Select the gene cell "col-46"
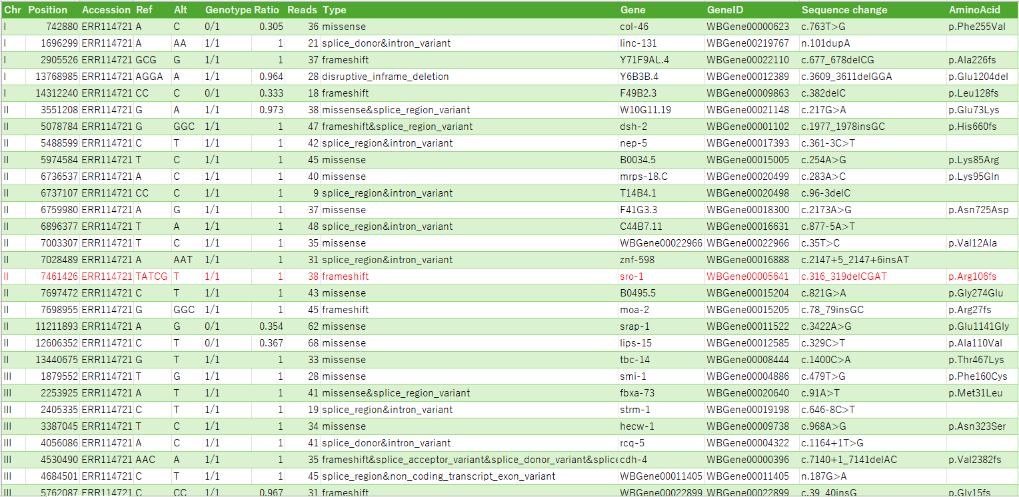1019x497 pixels. click(x=634, y=27)
